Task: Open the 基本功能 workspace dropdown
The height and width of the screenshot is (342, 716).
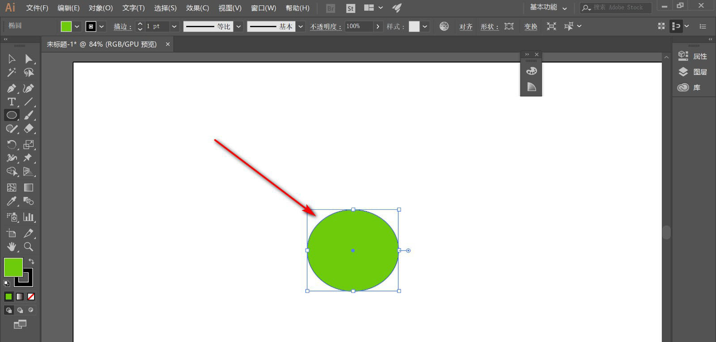Action: click(548, 8)
